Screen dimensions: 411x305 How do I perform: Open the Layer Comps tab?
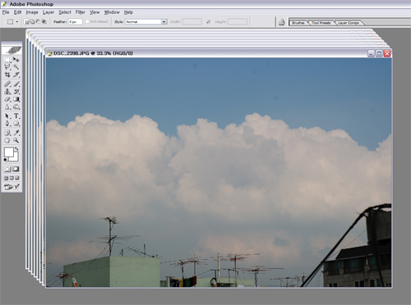[x=349, y=23]
